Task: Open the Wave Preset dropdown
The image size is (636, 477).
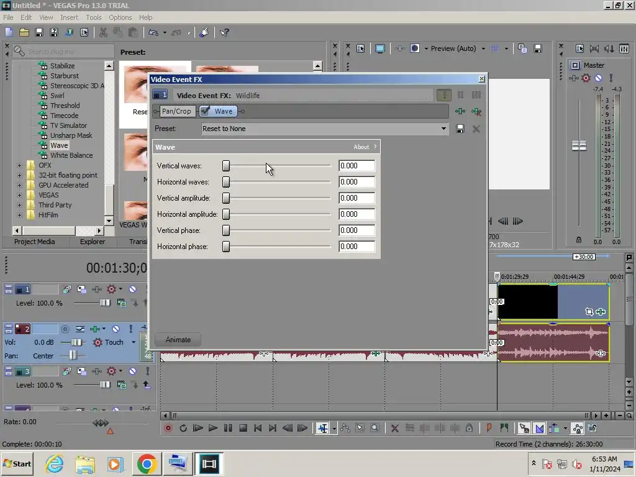Action: coord(443,129)
